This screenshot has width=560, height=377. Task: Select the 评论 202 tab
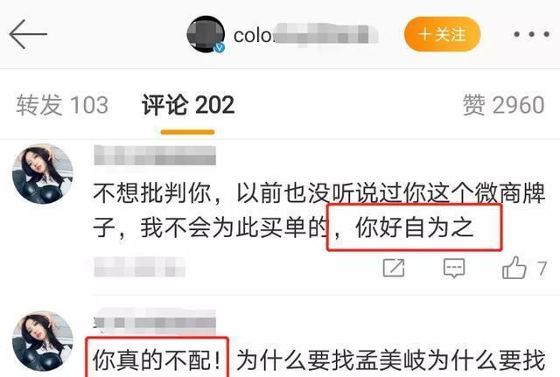pyautogui.click(x=188, y=105)
